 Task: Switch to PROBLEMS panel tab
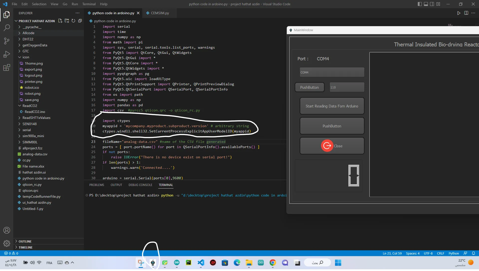tap(97, 185)
